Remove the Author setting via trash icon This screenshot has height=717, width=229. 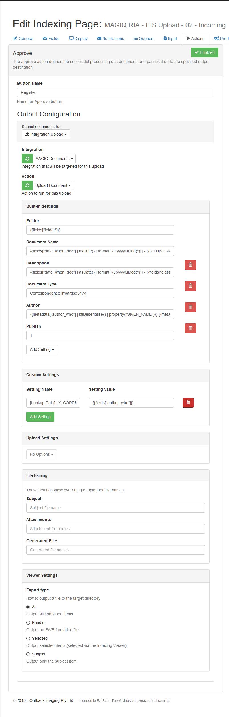point(190,307)
